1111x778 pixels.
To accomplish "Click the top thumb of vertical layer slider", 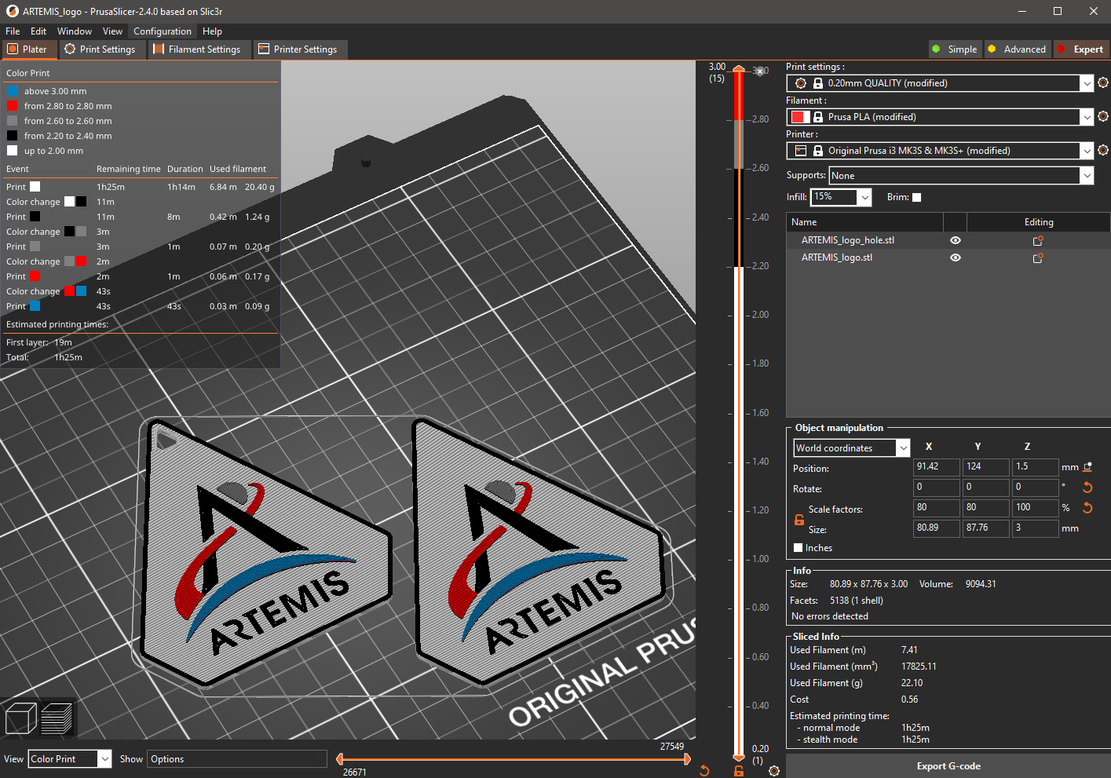I will pyautogui.click(x=739, y=69).
